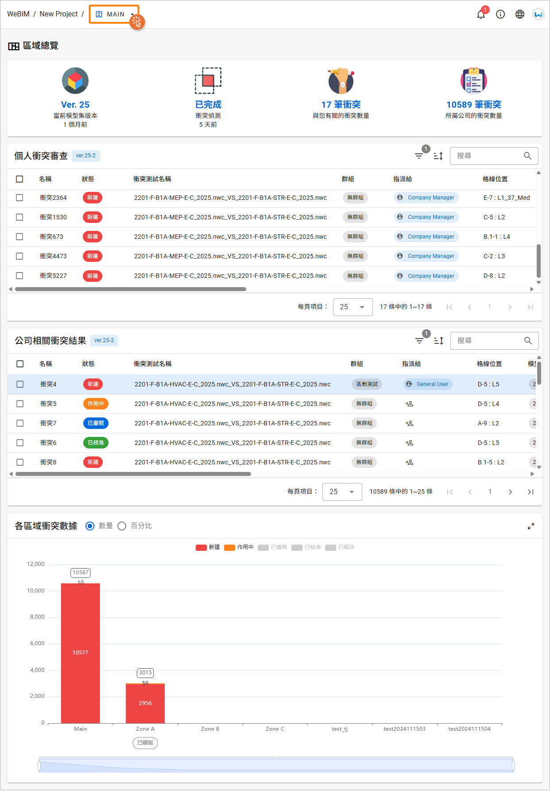
Task: Click the info circle icon in header
Action: (500, 15)
